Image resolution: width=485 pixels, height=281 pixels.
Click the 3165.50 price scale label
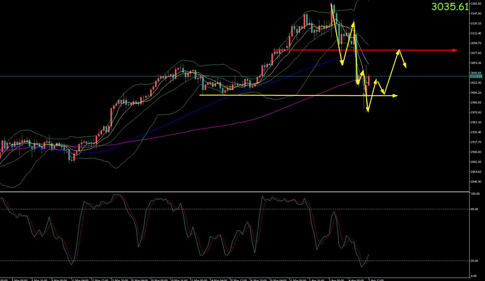pyautogui.click(x=476, y=4)
